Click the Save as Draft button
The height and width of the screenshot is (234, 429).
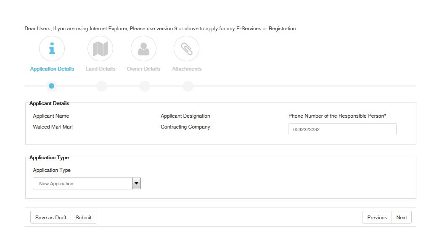pos(50,217)
